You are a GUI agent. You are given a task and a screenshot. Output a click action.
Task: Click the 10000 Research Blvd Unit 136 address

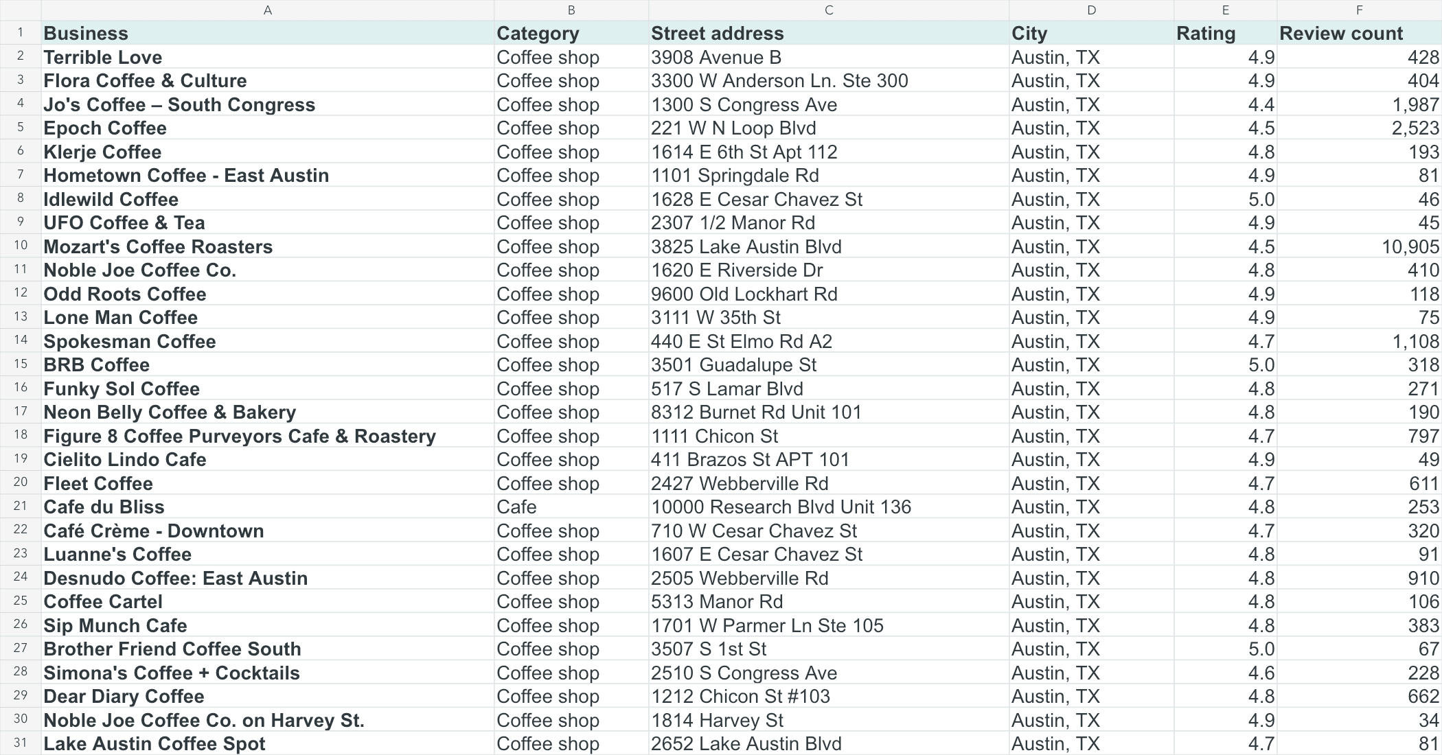pyautogui.click(x=829, y=507)
